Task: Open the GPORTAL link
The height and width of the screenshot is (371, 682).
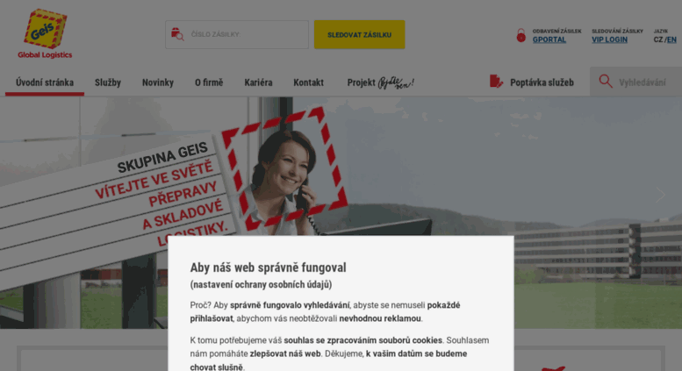Action: coord(549,39)
